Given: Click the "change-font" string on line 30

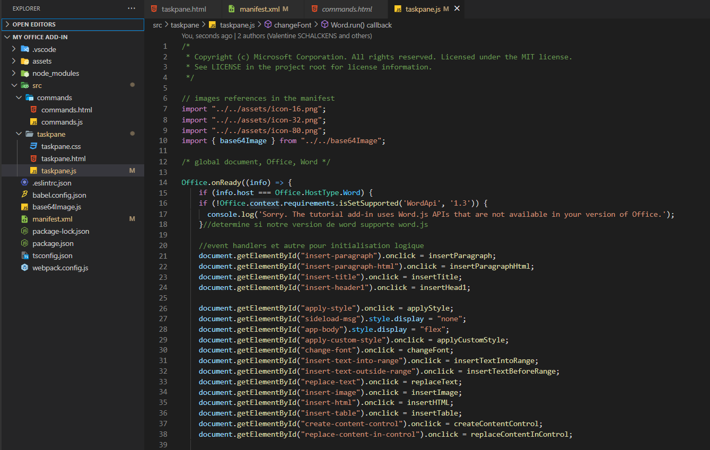Looking at the screenshot, I should [x=328, y=350].
